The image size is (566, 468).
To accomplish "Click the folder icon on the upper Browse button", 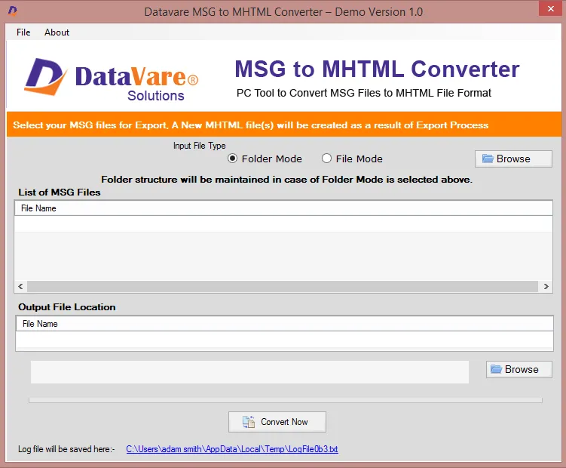I will tap(488, 159).
